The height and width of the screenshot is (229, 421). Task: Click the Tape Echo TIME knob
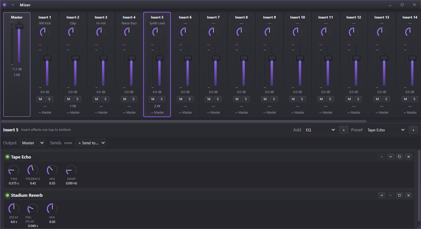(14, 170)
